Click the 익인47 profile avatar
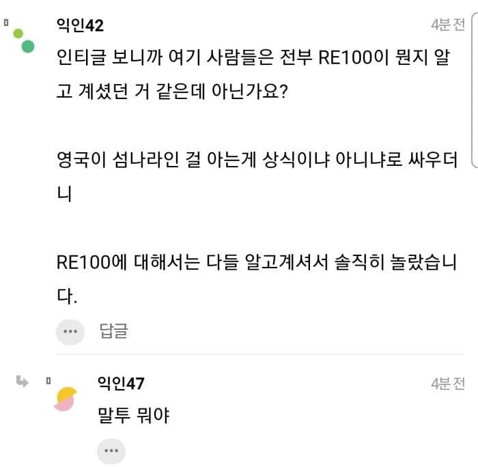The width and height of the screenshot is (478, 467). click(x=64, y=399)
